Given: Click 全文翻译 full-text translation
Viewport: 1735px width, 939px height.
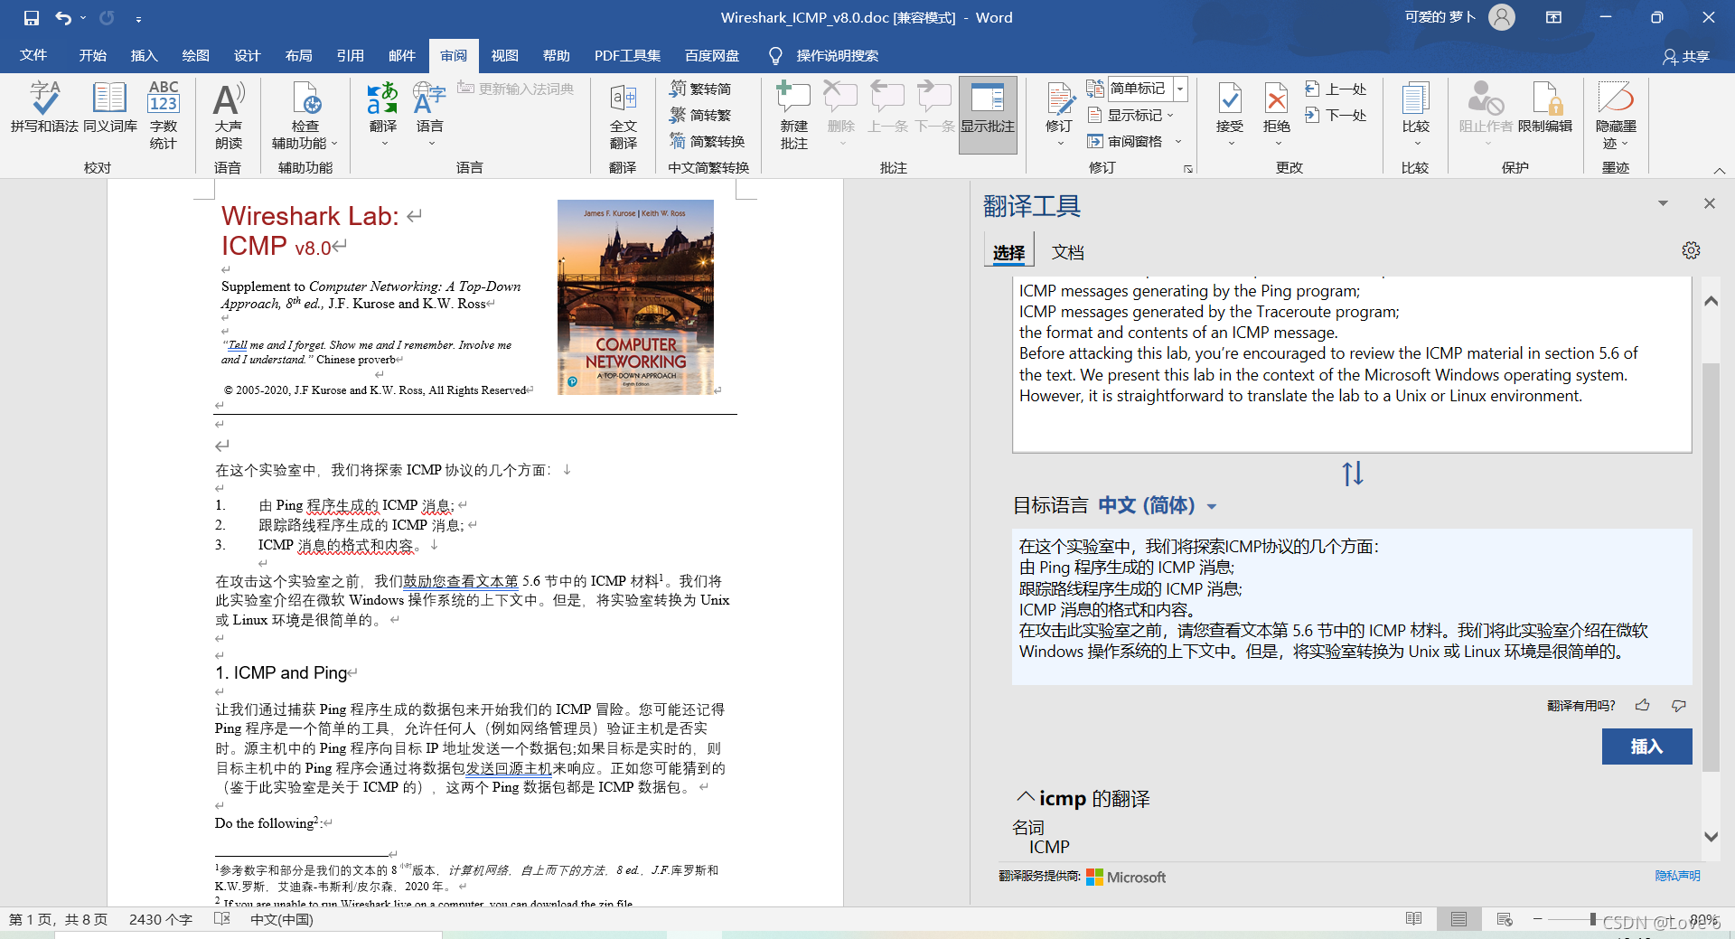Looking at the screenshot, I should [x=624, y=115].
